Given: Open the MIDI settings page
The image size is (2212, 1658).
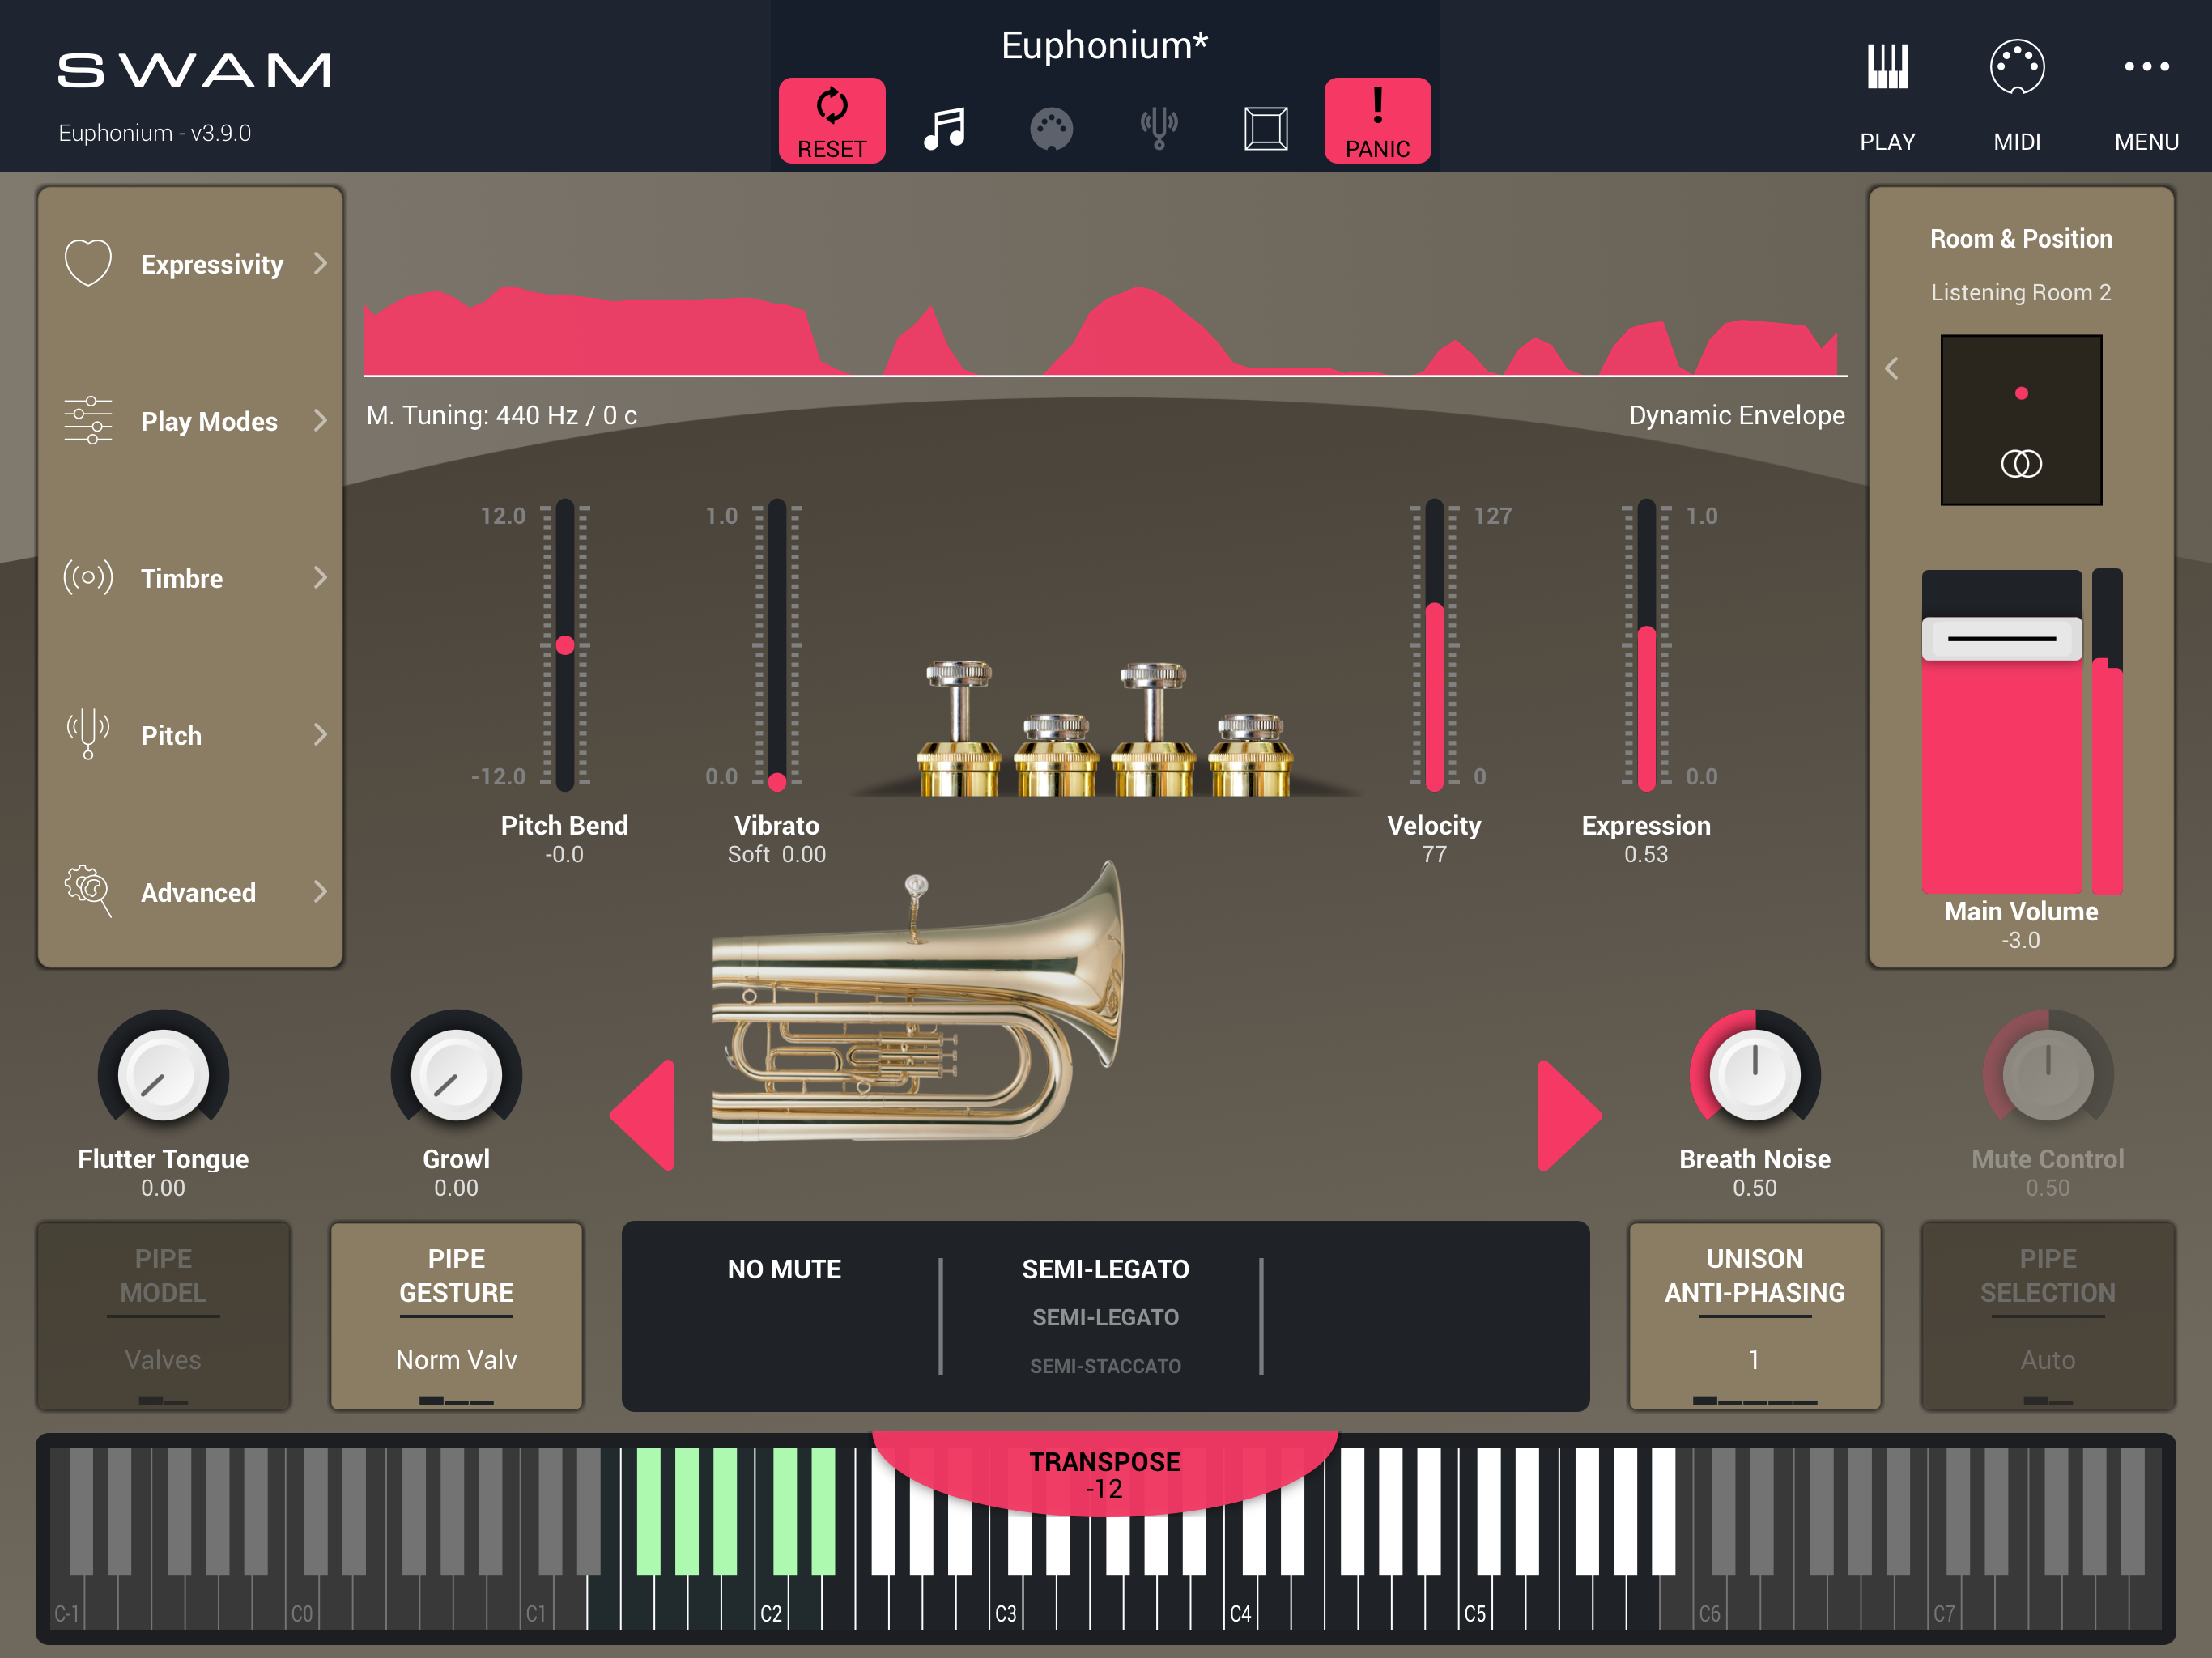Looking at the screenshot, I should (x=2017, y=96).
